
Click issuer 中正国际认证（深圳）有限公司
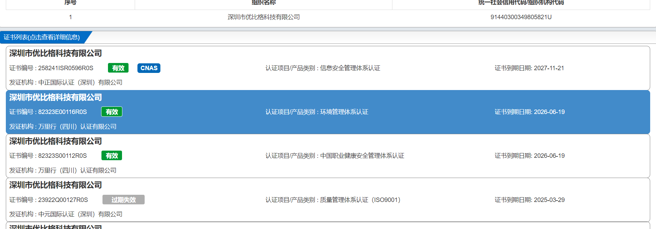tap(80, 82)
